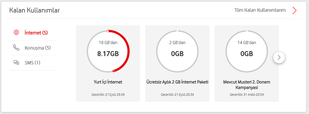
Task: Select the İnternet (5) tab
Action: (36, 33)
